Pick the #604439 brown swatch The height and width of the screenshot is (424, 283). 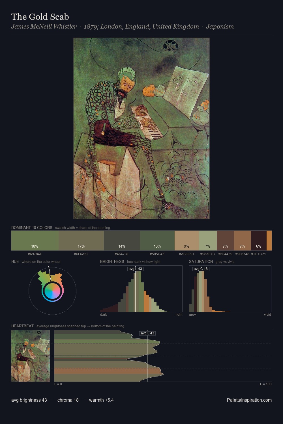pos(225,241)
